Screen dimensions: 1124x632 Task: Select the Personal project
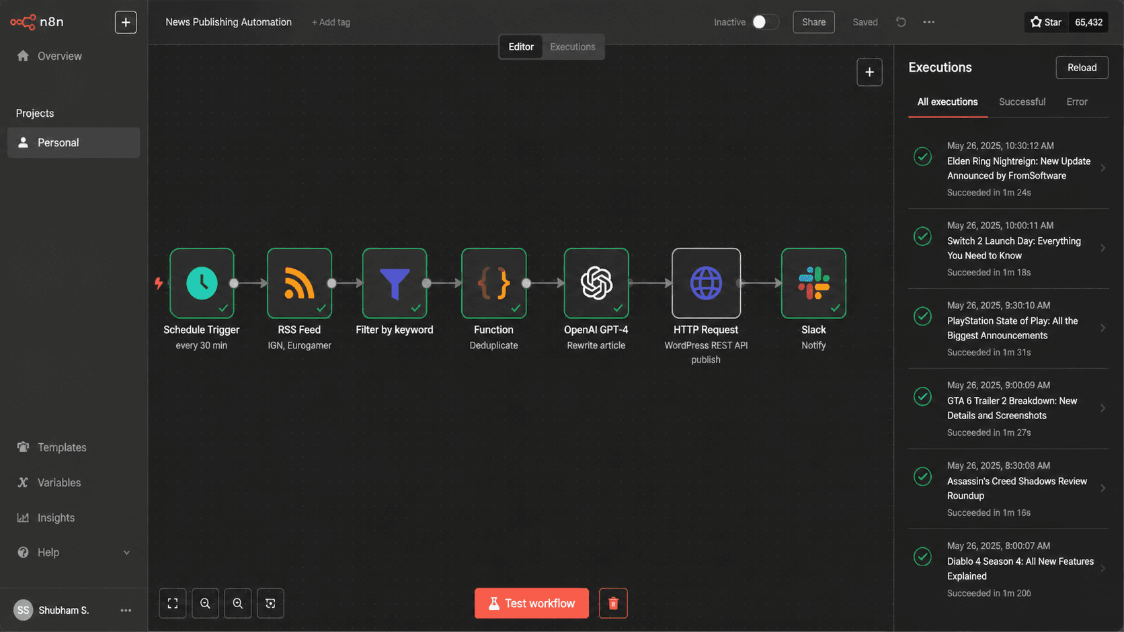point(74,142)
